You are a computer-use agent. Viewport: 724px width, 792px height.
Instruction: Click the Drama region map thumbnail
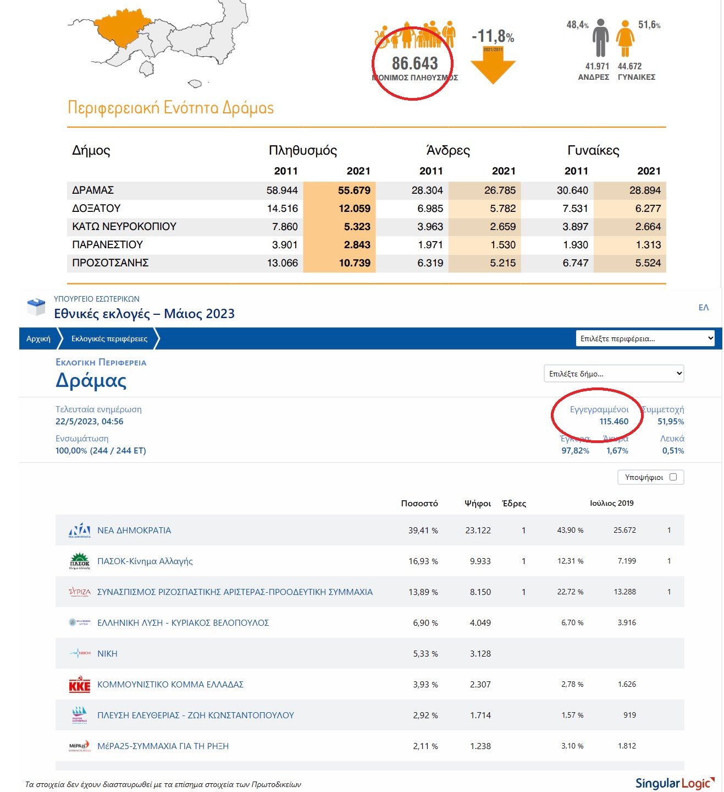(157, 44)
